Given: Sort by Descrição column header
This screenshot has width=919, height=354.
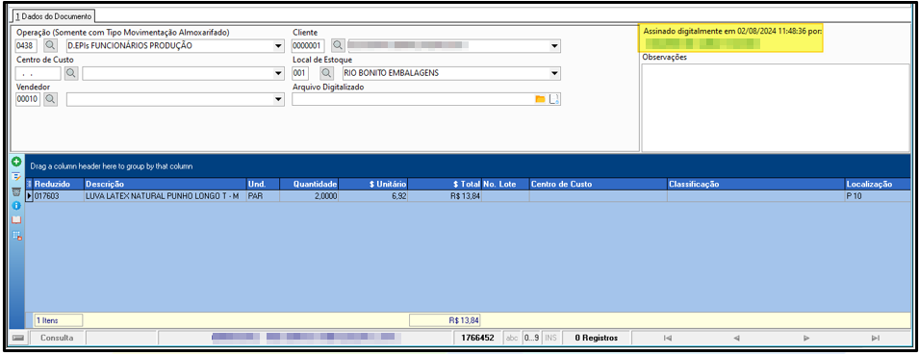Looking at the screenshot, I should click(x=165, y=184).
